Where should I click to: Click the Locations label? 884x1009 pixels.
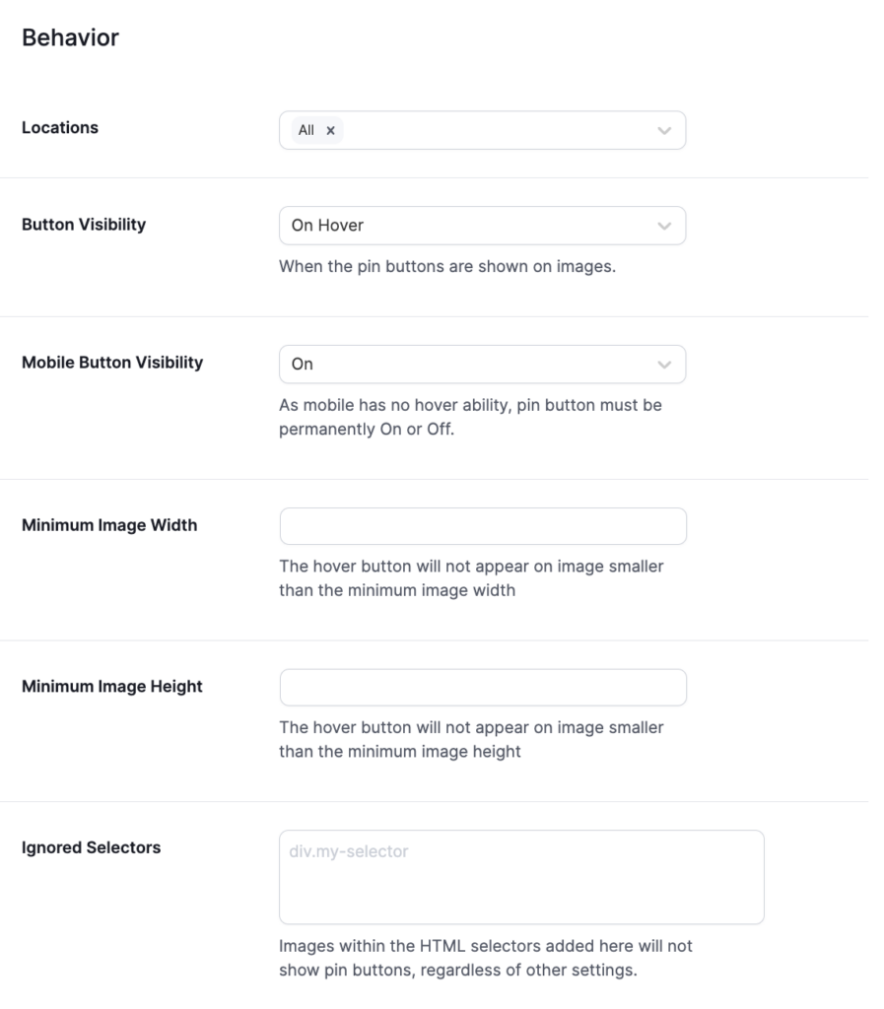(60, 127)
